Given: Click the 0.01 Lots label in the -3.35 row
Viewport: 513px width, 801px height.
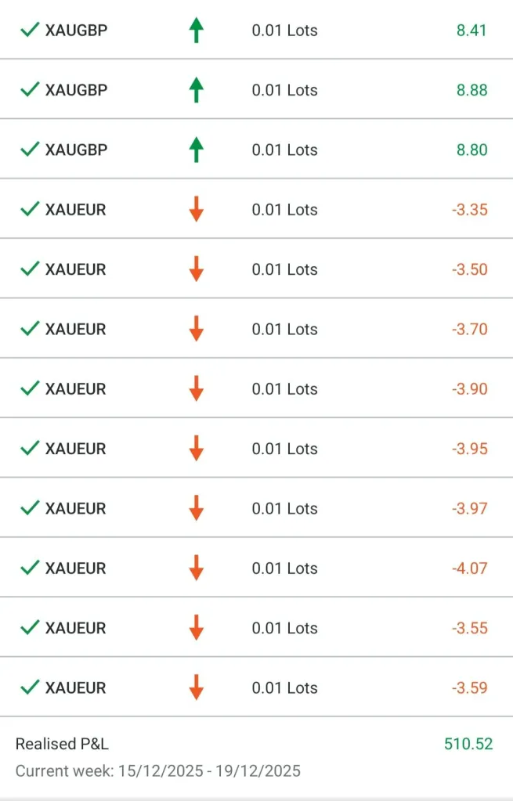Looking at the screenshot, I should [284, 210].
